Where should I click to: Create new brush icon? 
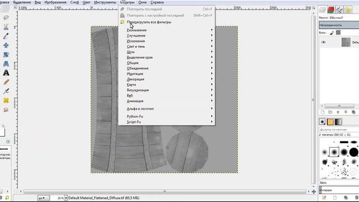(335, 198)
